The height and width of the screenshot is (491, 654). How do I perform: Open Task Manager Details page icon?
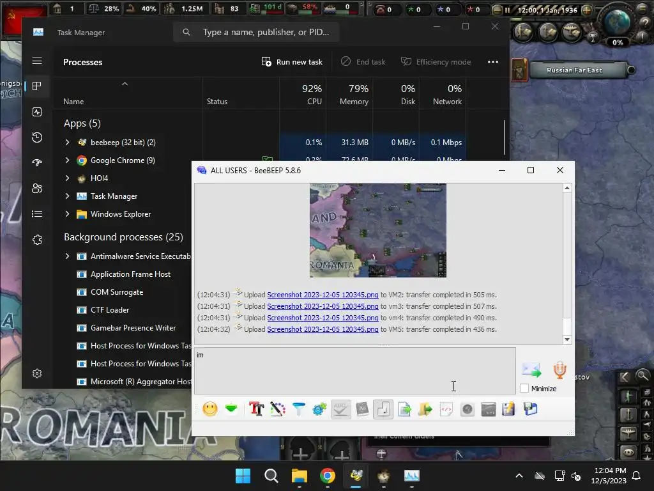[37, 214]
